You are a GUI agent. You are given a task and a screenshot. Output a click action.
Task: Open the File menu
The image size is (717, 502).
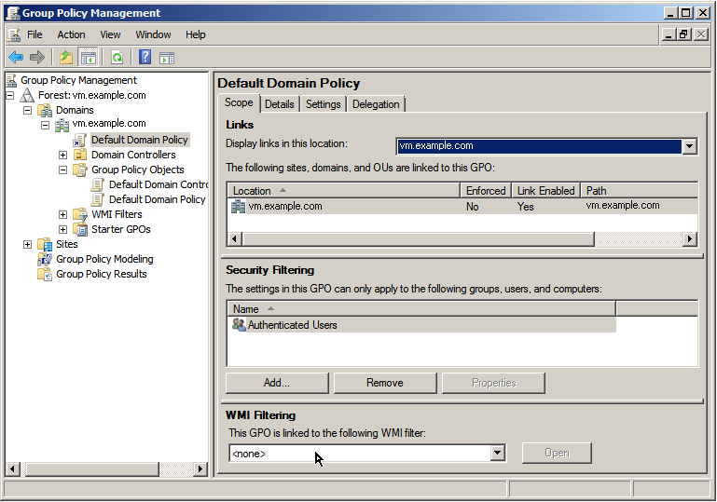[34, 34]
